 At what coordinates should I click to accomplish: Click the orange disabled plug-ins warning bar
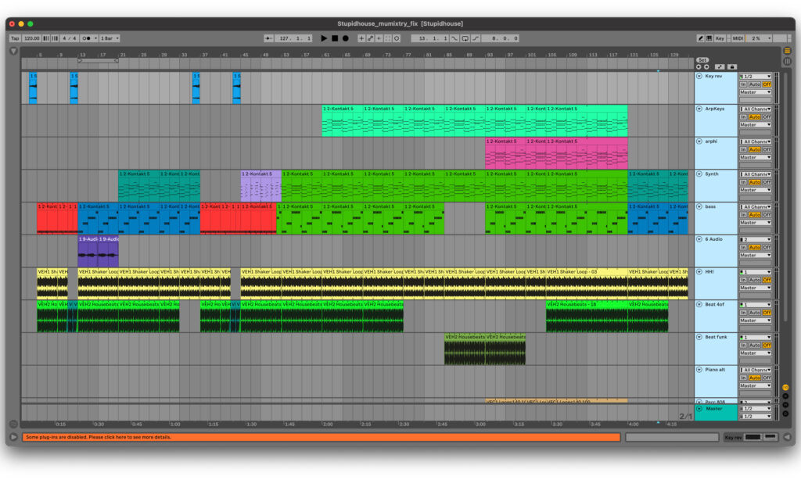[x=321, y=437]
